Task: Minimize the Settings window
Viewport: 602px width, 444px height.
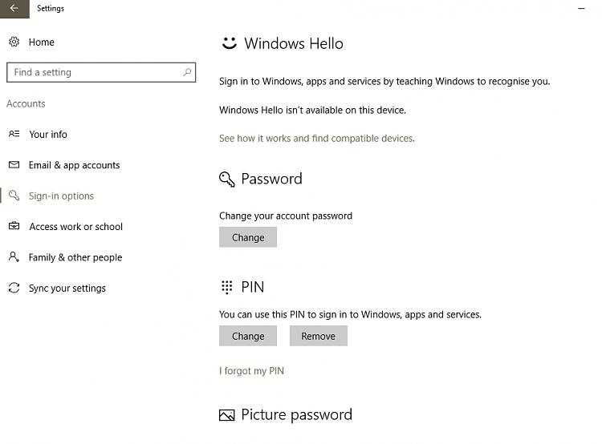Action: (581, 8)
